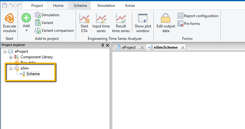Screen dimensions: 245x129
Task: Click the Pin forms icon
Action: pos(180,24)
